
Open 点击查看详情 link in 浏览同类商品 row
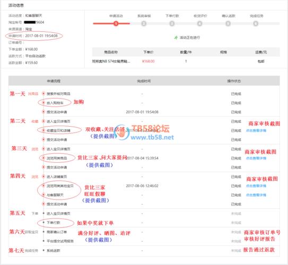click(x=256, y=158)
